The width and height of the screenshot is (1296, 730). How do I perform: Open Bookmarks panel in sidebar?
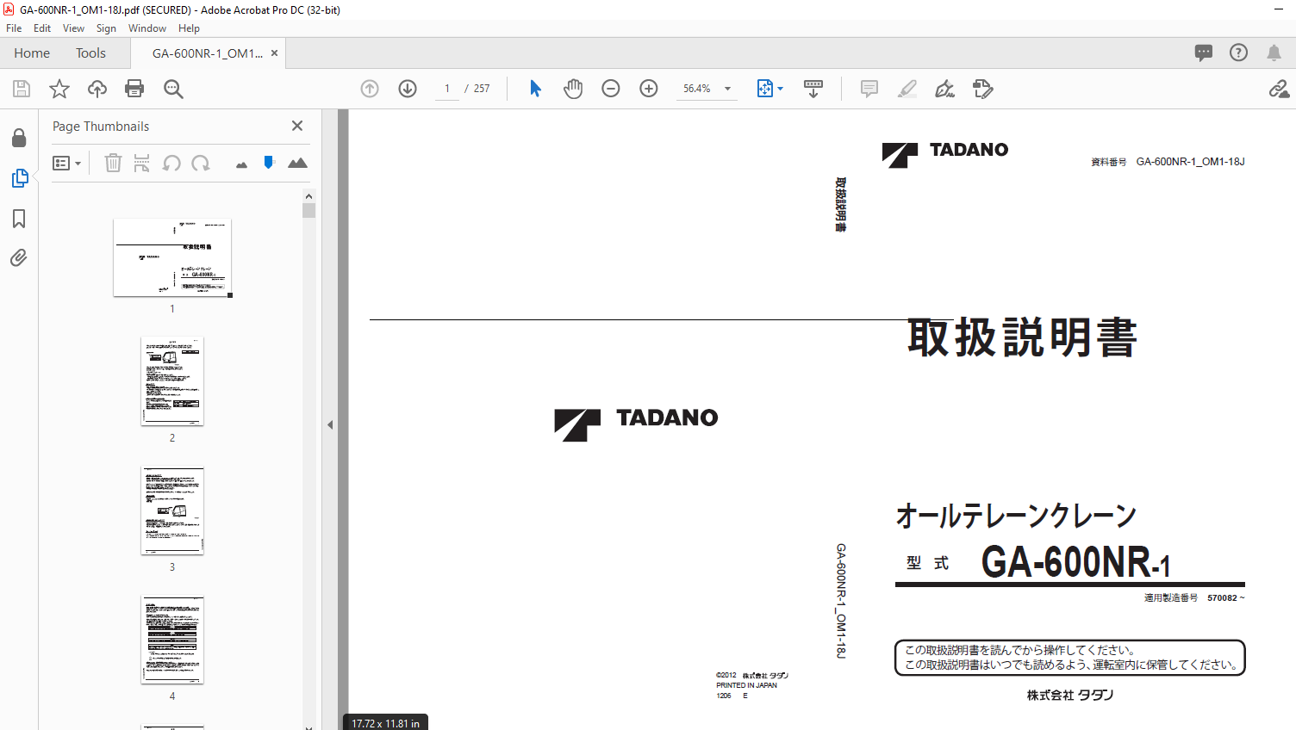(19, 219)
